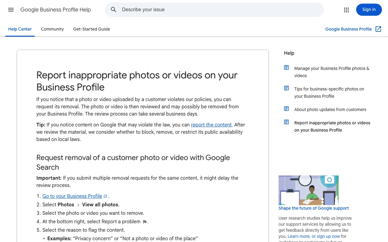Click 'Request removal of a customer photo' heading
Image resolution: width=388 pixels, height=242 pixels.
(x=133, y=162)
